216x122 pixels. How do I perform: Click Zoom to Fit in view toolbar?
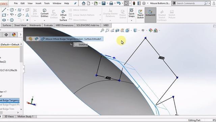coord(102,30)
